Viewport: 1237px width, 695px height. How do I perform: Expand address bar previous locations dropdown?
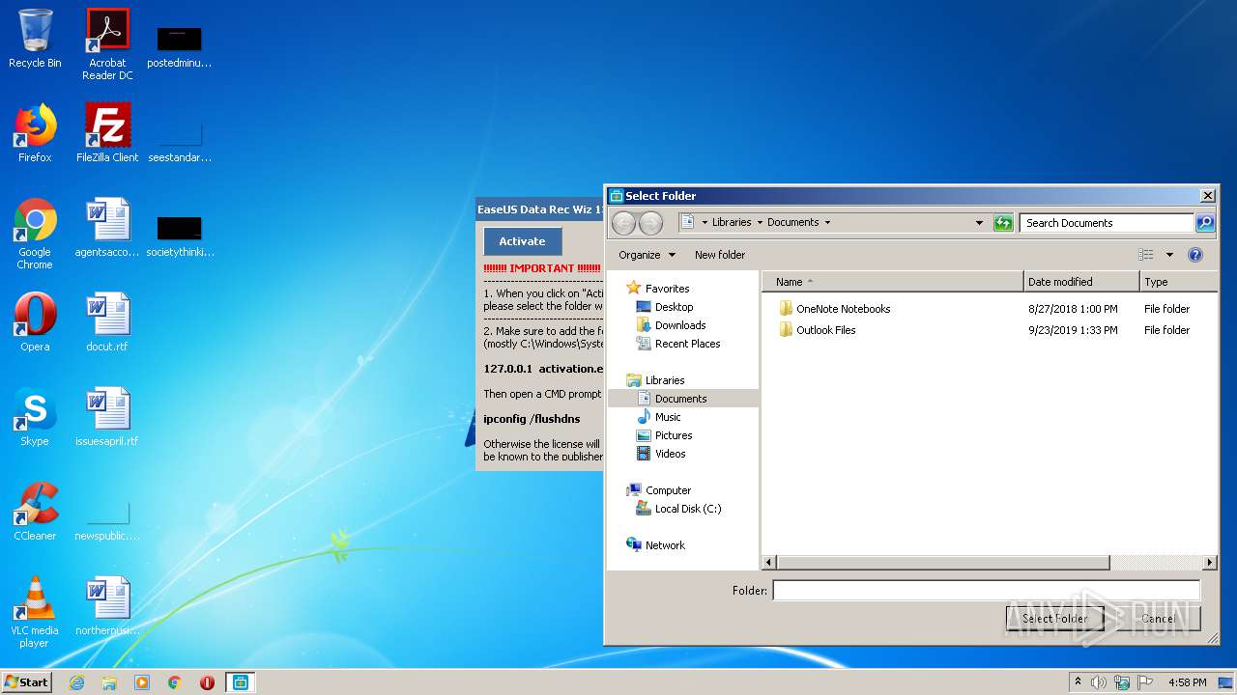pos(979,223)
